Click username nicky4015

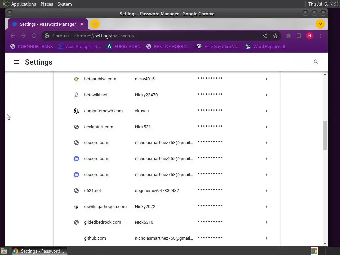(x=145, y=79)
